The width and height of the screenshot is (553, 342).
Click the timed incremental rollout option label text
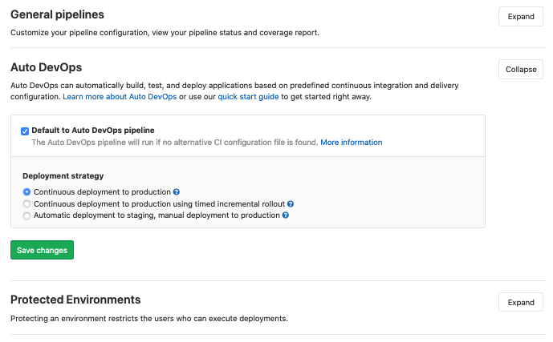(x=159, y=204)
